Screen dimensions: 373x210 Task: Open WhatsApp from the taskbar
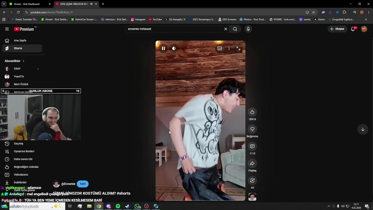click(x=137, y=206)
